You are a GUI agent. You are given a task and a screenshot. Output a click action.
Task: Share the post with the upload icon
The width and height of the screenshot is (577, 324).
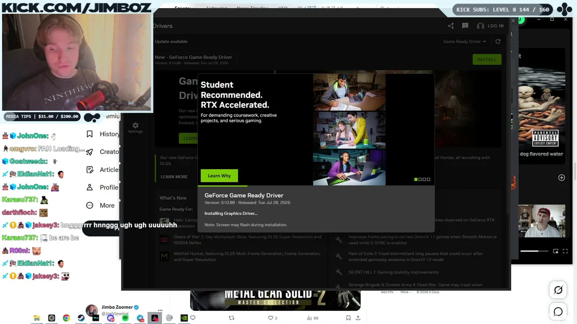click(x=358, y=318)
